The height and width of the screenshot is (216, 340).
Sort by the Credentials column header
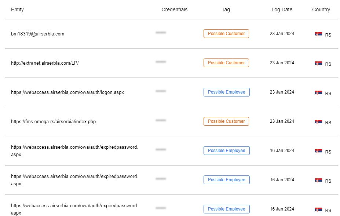(x=174, y=10)
